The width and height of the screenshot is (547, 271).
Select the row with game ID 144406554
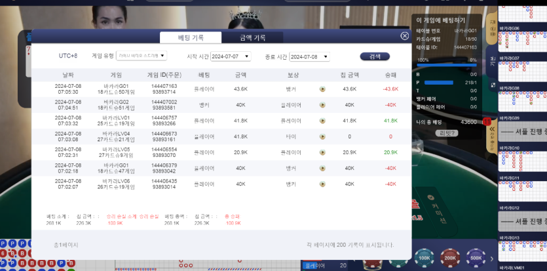coord(221,152)
